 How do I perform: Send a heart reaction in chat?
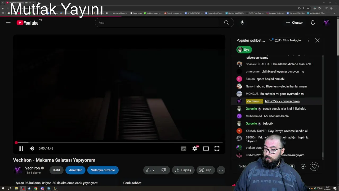(x=314, y=166)
